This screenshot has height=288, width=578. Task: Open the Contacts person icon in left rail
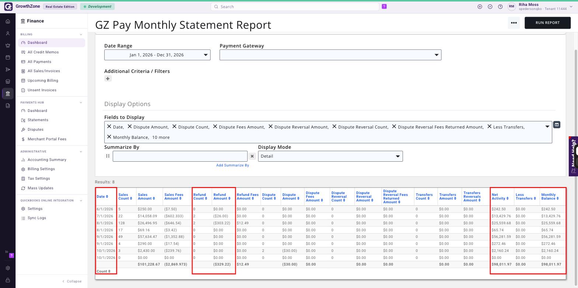tap(8, 34)
